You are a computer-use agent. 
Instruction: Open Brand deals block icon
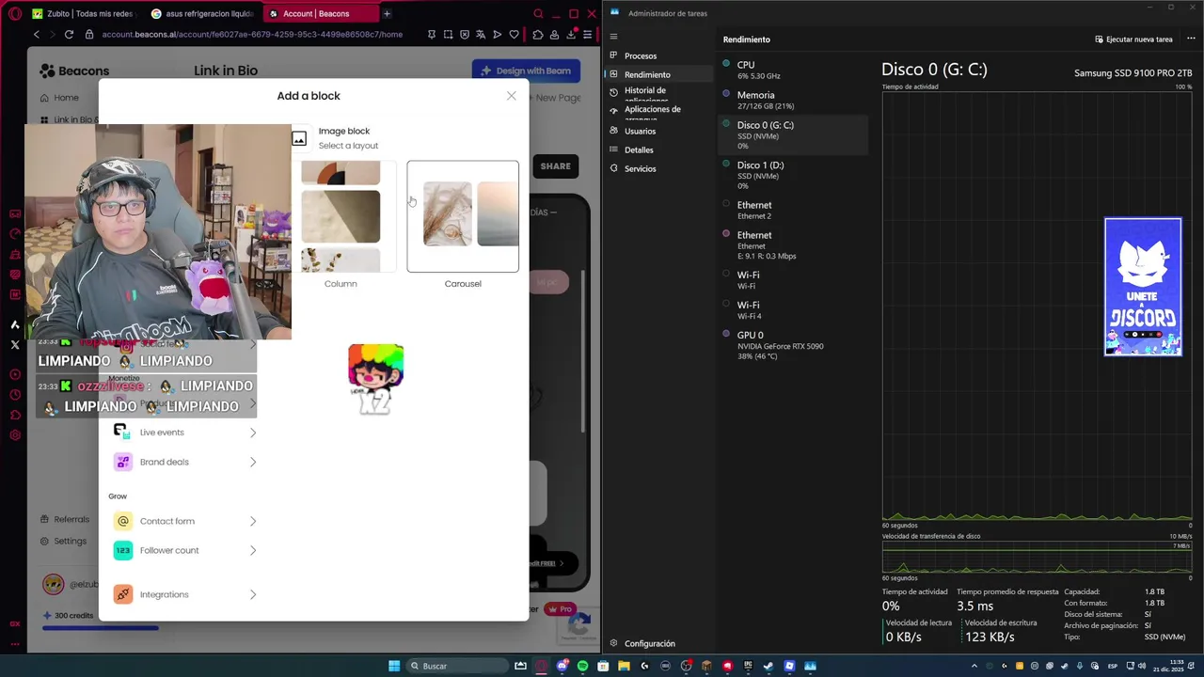point(122,462)
